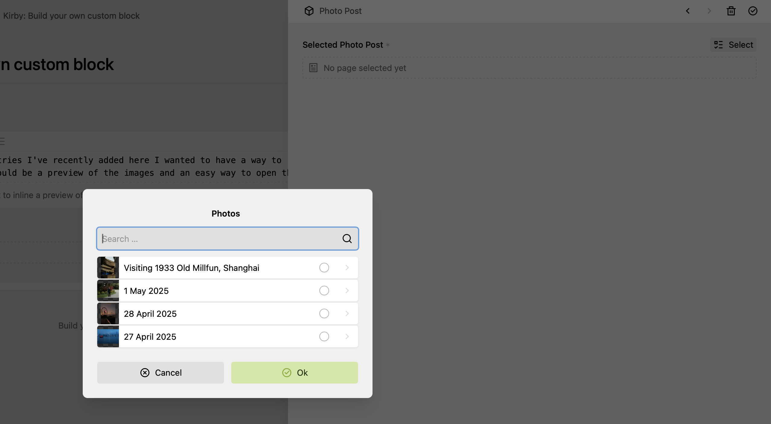Focus the Search field in Photos dialog
Screen dimensions: 771x424
click(227, 239)
